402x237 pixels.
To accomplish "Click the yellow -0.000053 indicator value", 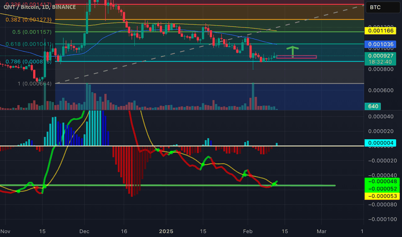I will [382, 196].
